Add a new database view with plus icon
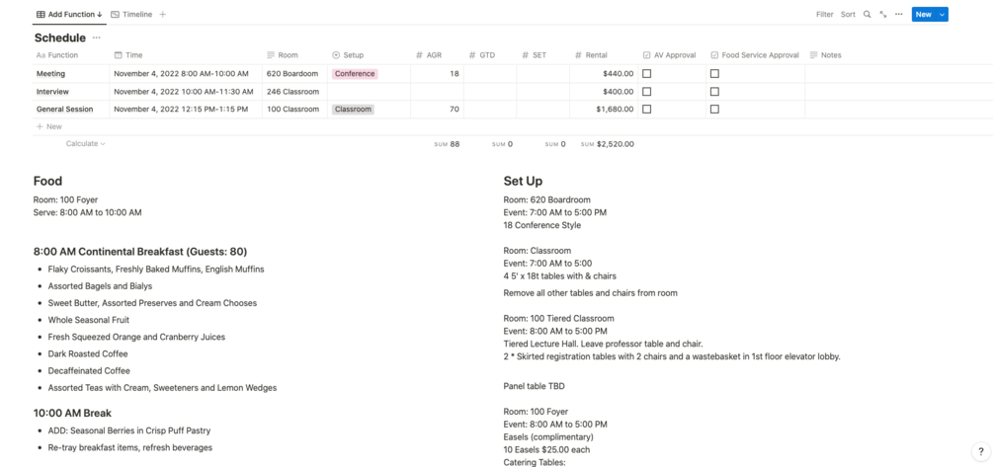Screen dimensions: 993x467 (163, 15)
